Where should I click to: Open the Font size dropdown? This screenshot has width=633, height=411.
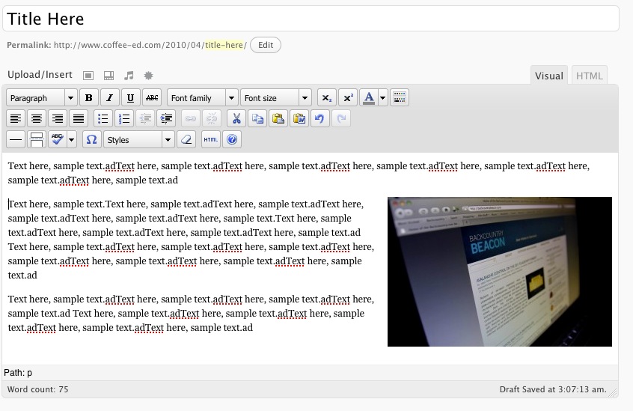point(276,98)
